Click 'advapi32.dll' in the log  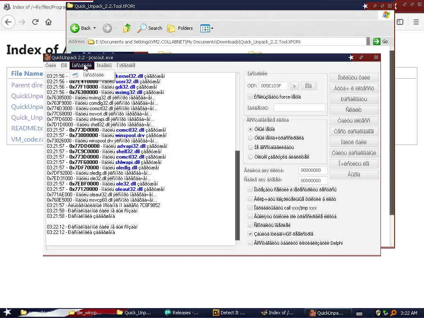click(x=131, y=146)
